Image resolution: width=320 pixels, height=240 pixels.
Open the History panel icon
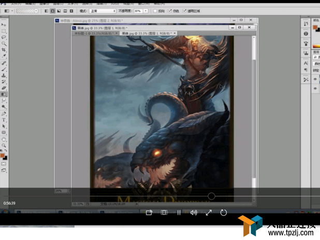point(306,24)
